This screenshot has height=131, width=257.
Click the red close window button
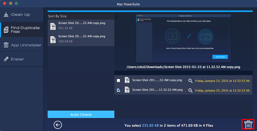pos(5,3)
